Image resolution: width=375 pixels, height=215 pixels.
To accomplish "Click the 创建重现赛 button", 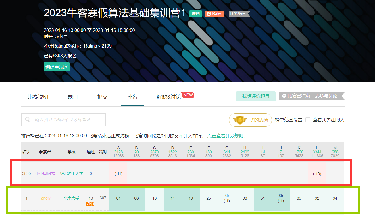I will pos(57,67).
